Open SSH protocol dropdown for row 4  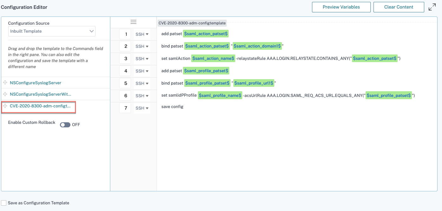142,71
